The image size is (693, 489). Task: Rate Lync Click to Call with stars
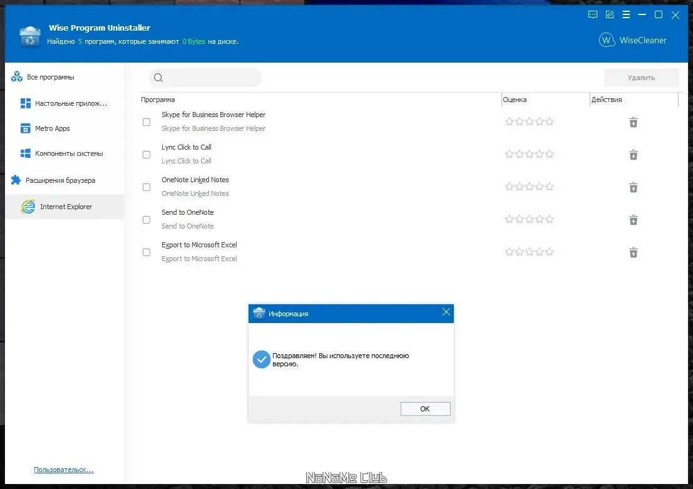pyautogui.click(x=529, y=154)
